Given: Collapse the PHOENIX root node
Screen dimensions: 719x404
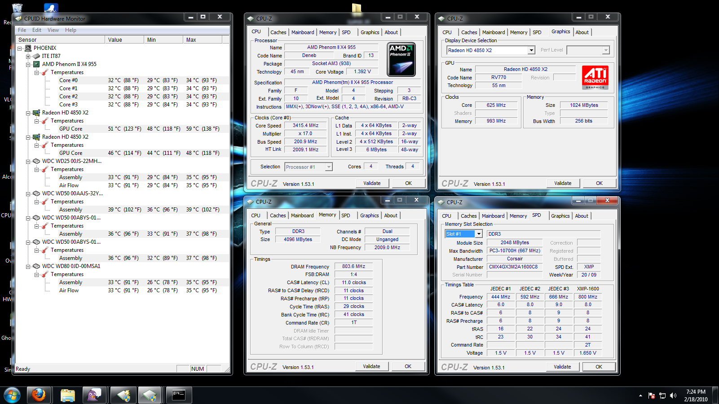Looking at the screenshot, I should coord(20,48).
